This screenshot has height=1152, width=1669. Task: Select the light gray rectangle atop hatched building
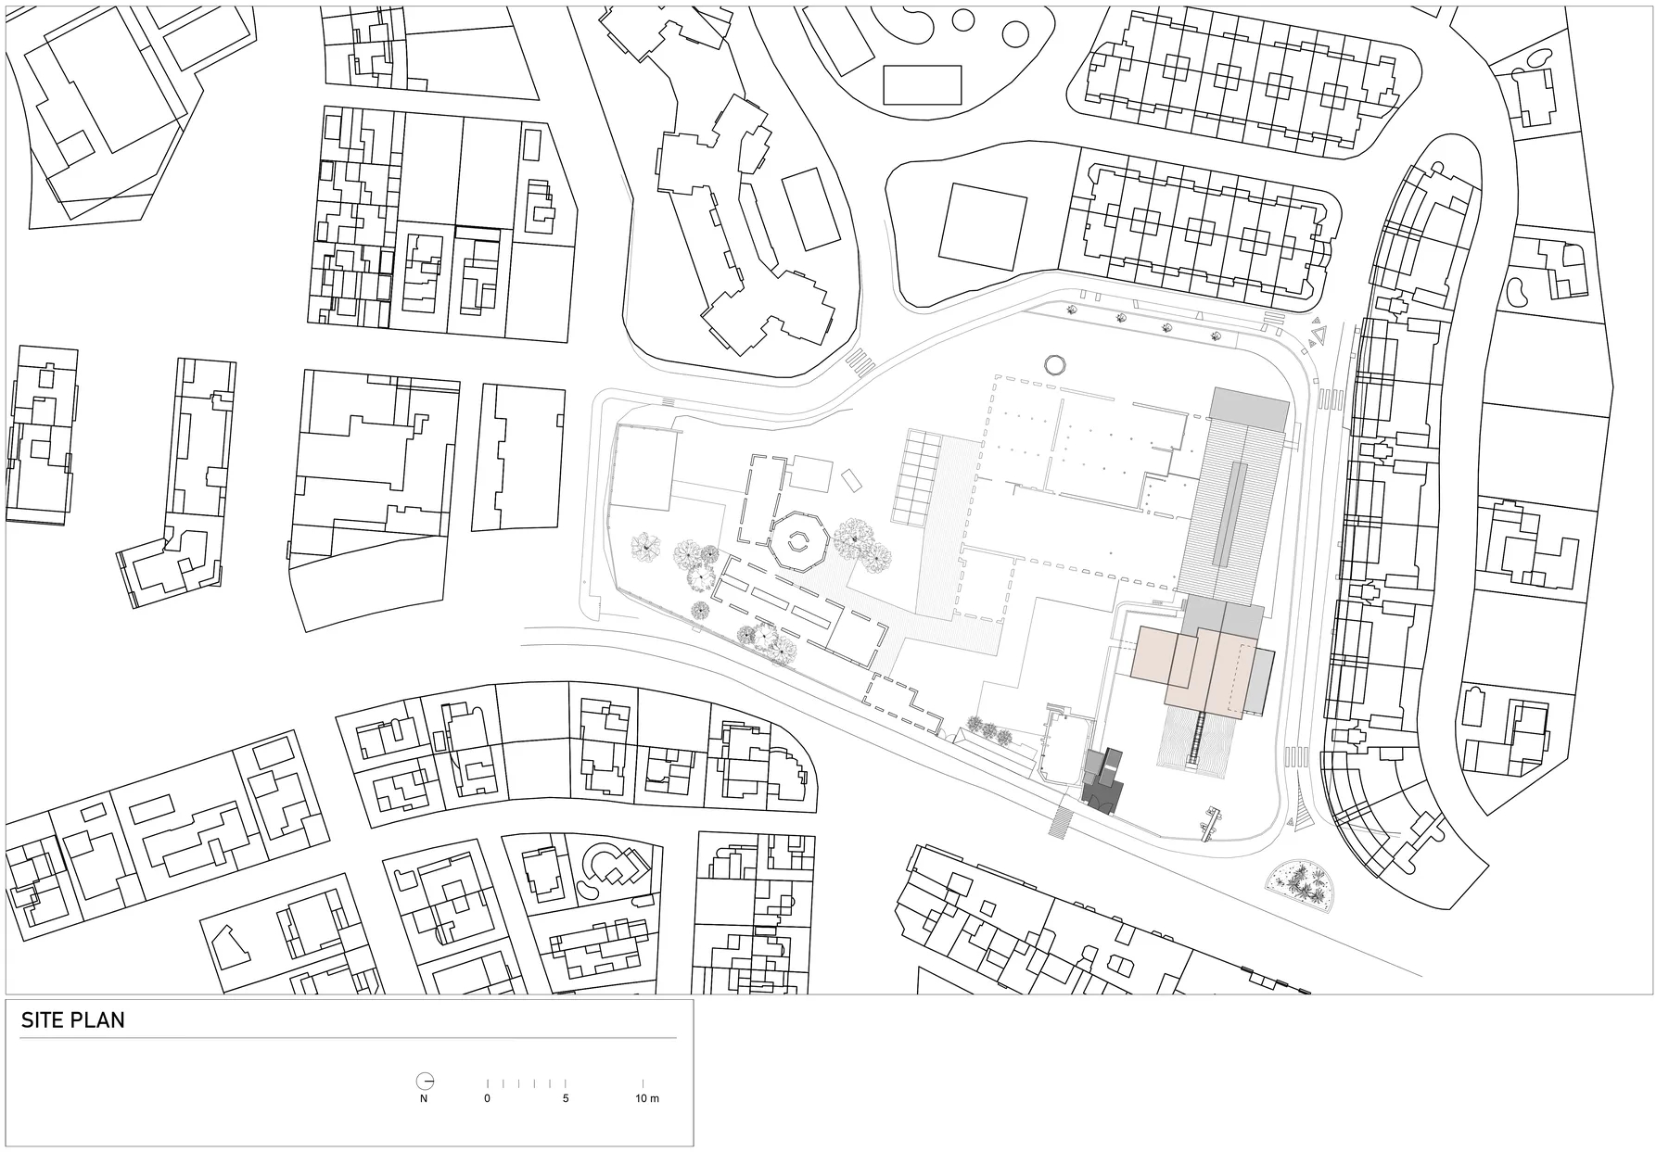click(1249, 409)
